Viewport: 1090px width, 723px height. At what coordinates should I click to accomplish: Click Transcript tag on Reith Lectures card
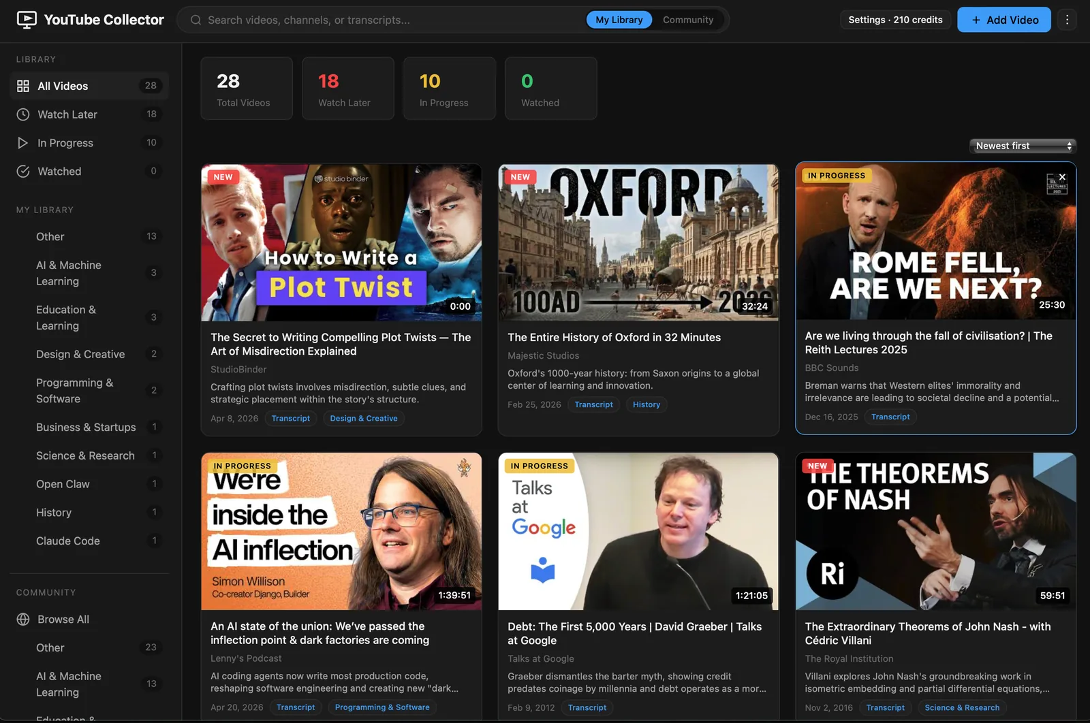point(890,417)
